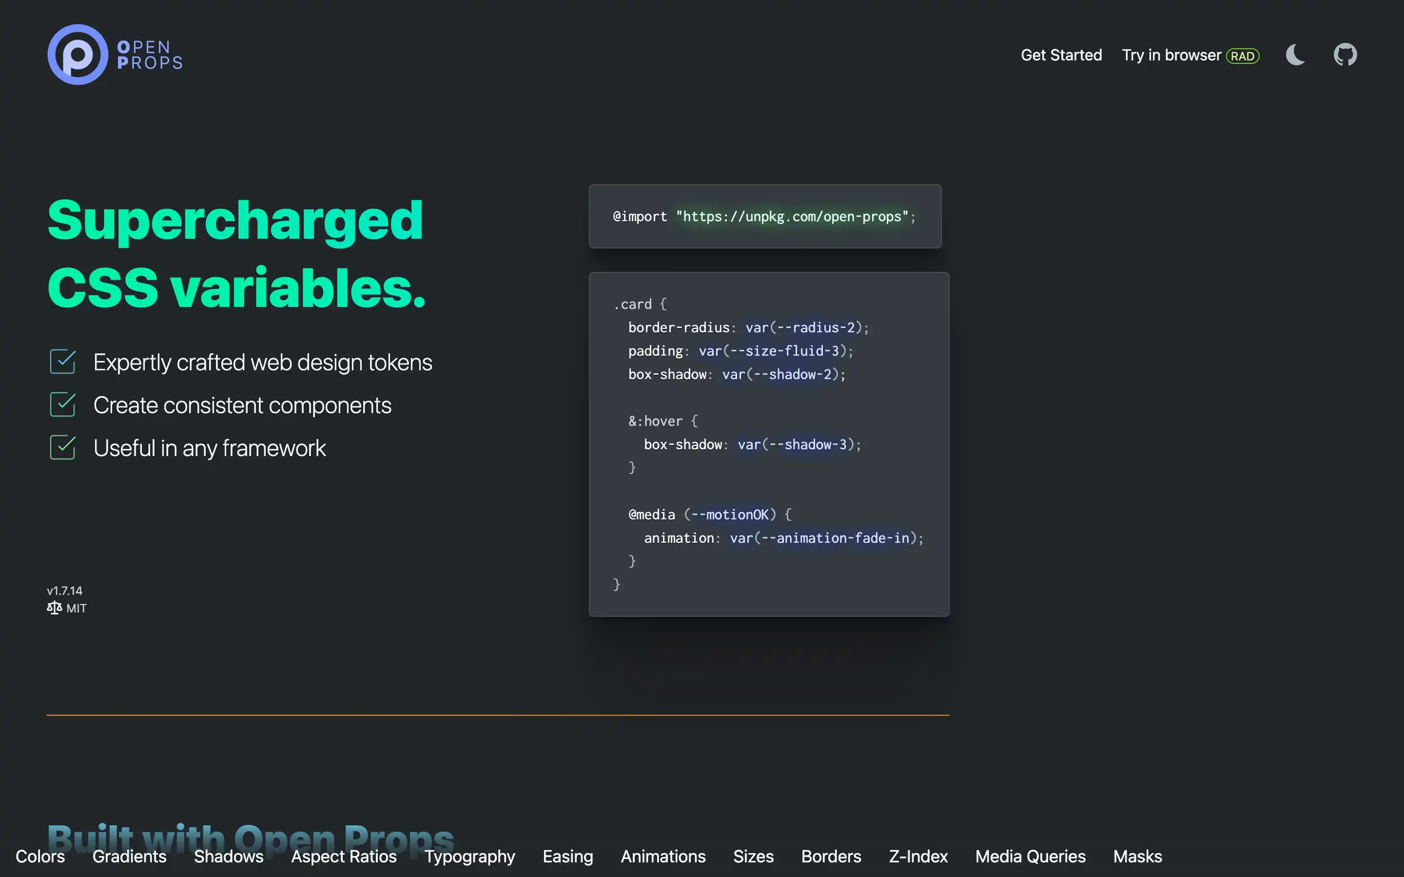Click 'Create consistent components' text
This screenshot has height=877, width=1404.
242,405
